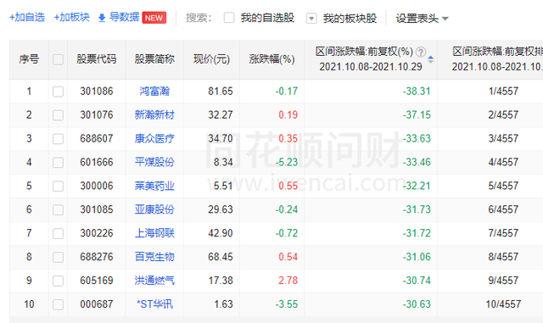This screenshot has height=323, width=543.
Task: Select the checkbox for 康众医疗
Action: point(58,139)
